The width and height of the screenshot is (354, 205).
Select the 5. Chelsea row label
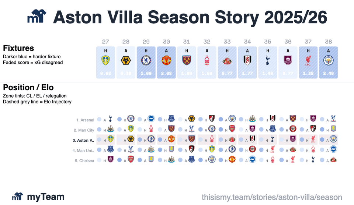coord(84,161)
